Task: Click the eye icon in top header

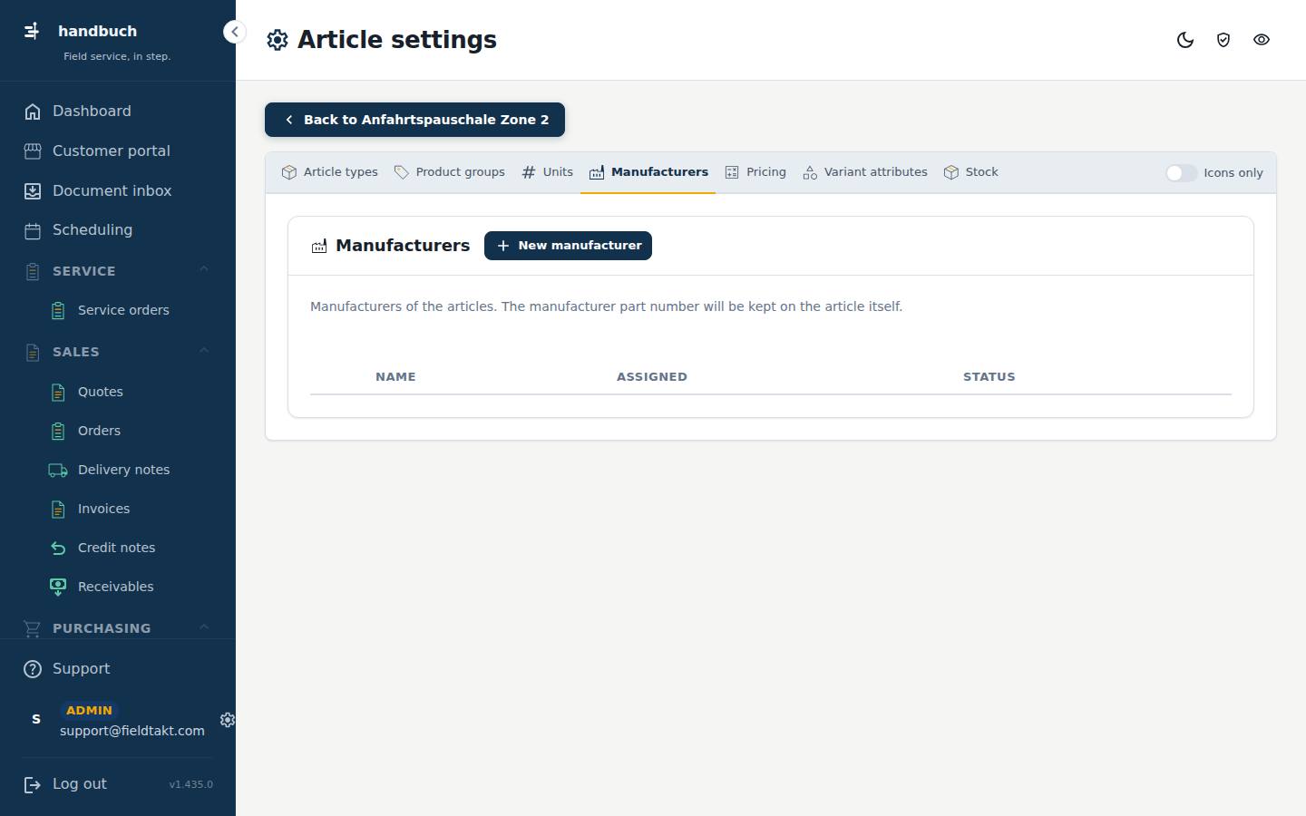Action: click(x=1262, y=40)
